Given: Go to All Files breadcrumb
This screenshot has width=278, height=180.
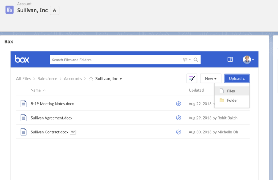Looking at the screenshot, I should click(x=23, y=79).
